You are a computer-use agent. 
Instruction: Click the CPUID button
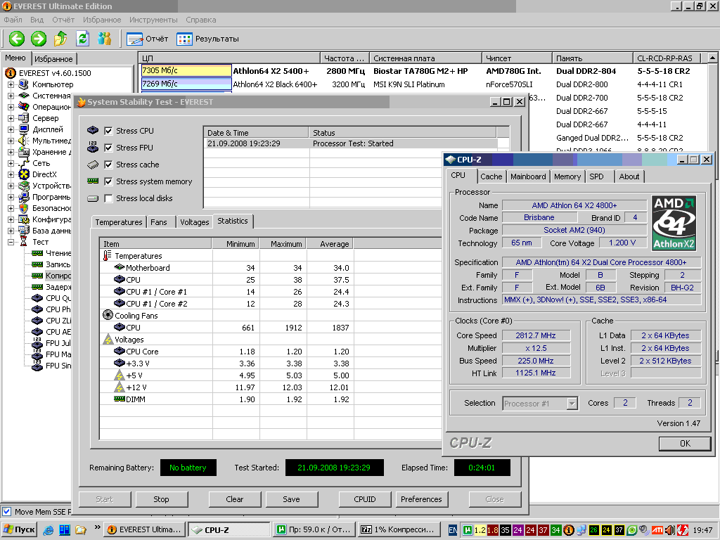[365, 499]
